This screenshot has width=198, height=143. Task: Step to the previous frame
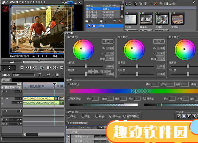point(35,68)
